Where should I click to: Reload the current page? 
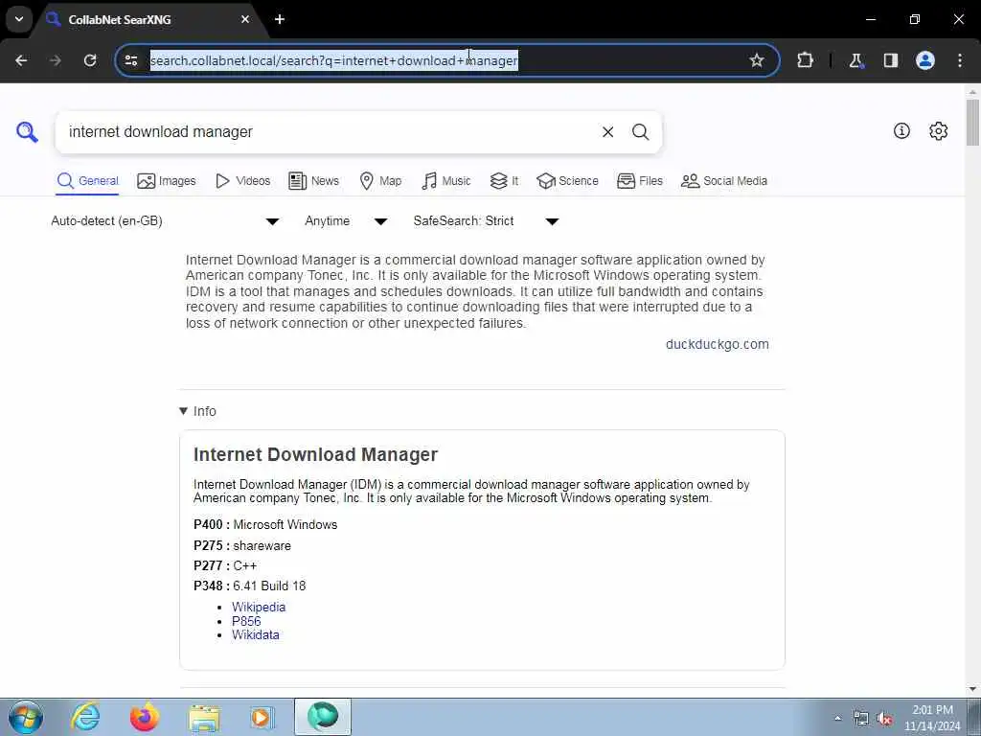(x=90, y=60)
